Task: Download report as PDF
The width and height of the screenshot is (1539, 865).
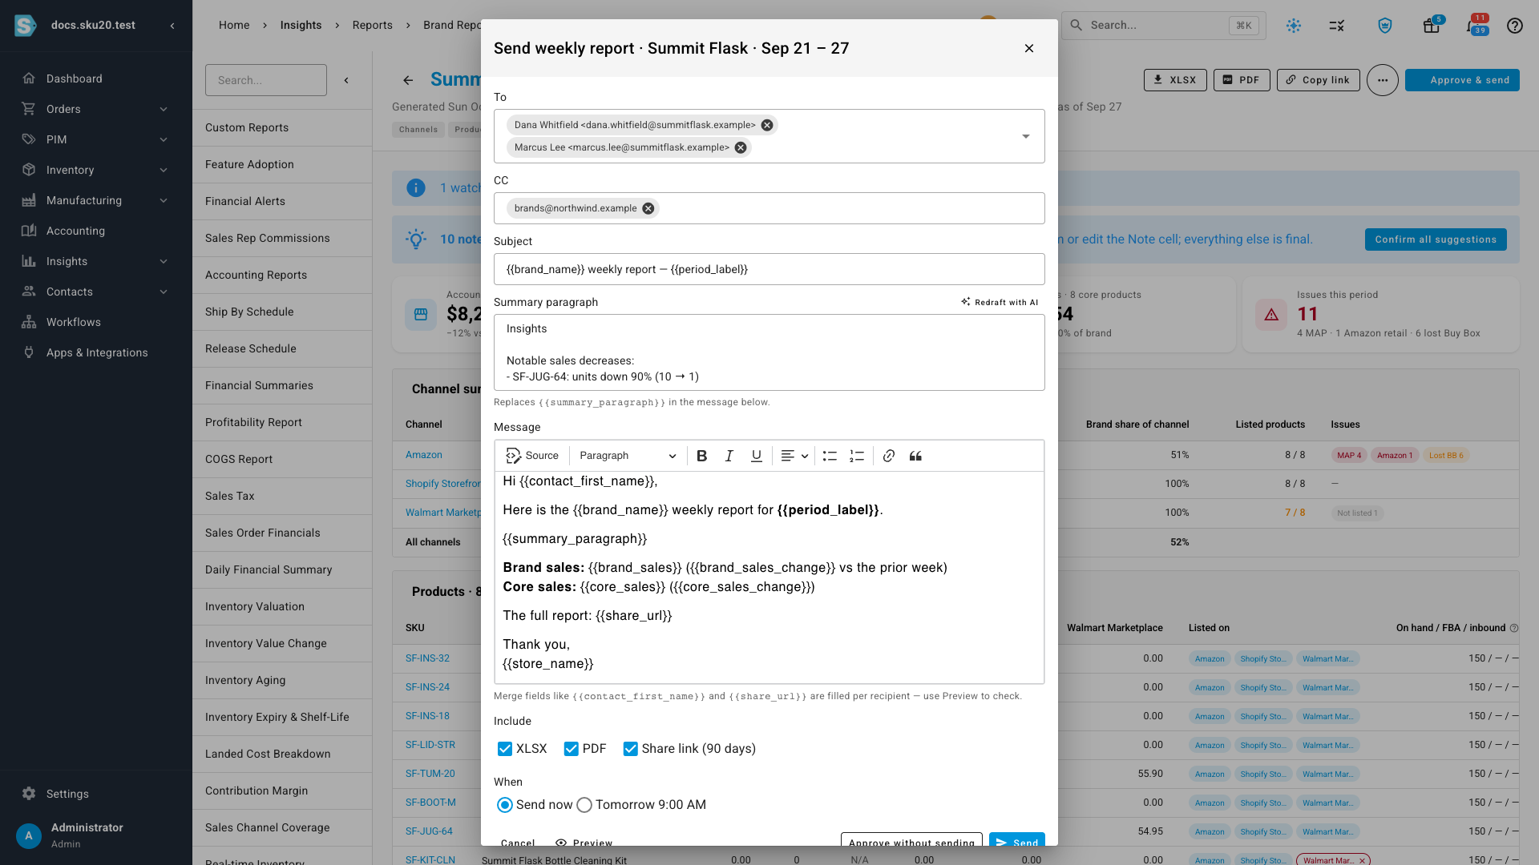Action: (1241, 80)
